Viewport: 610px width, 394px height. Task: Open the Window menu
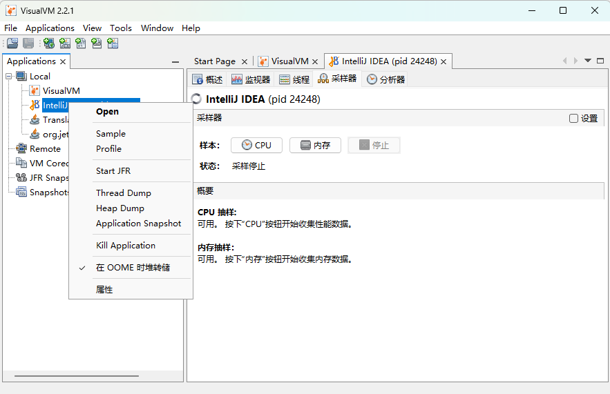pos(158,28)
